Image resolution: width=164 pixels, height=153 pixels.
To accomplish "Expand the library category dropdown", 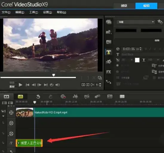I will pyautogui.click(x=136, y=22).
